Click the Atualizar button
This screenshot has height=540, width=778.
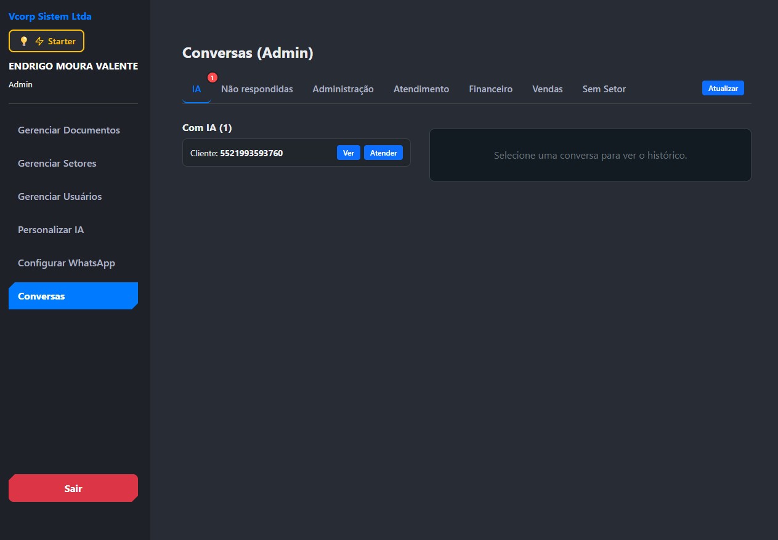pos(723,89)
